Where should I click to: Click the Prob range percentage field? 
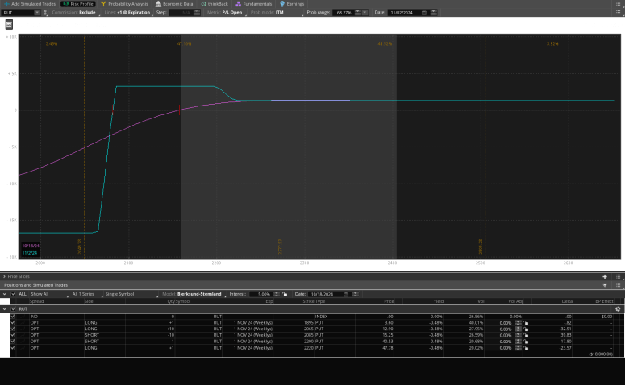point(343,13)
